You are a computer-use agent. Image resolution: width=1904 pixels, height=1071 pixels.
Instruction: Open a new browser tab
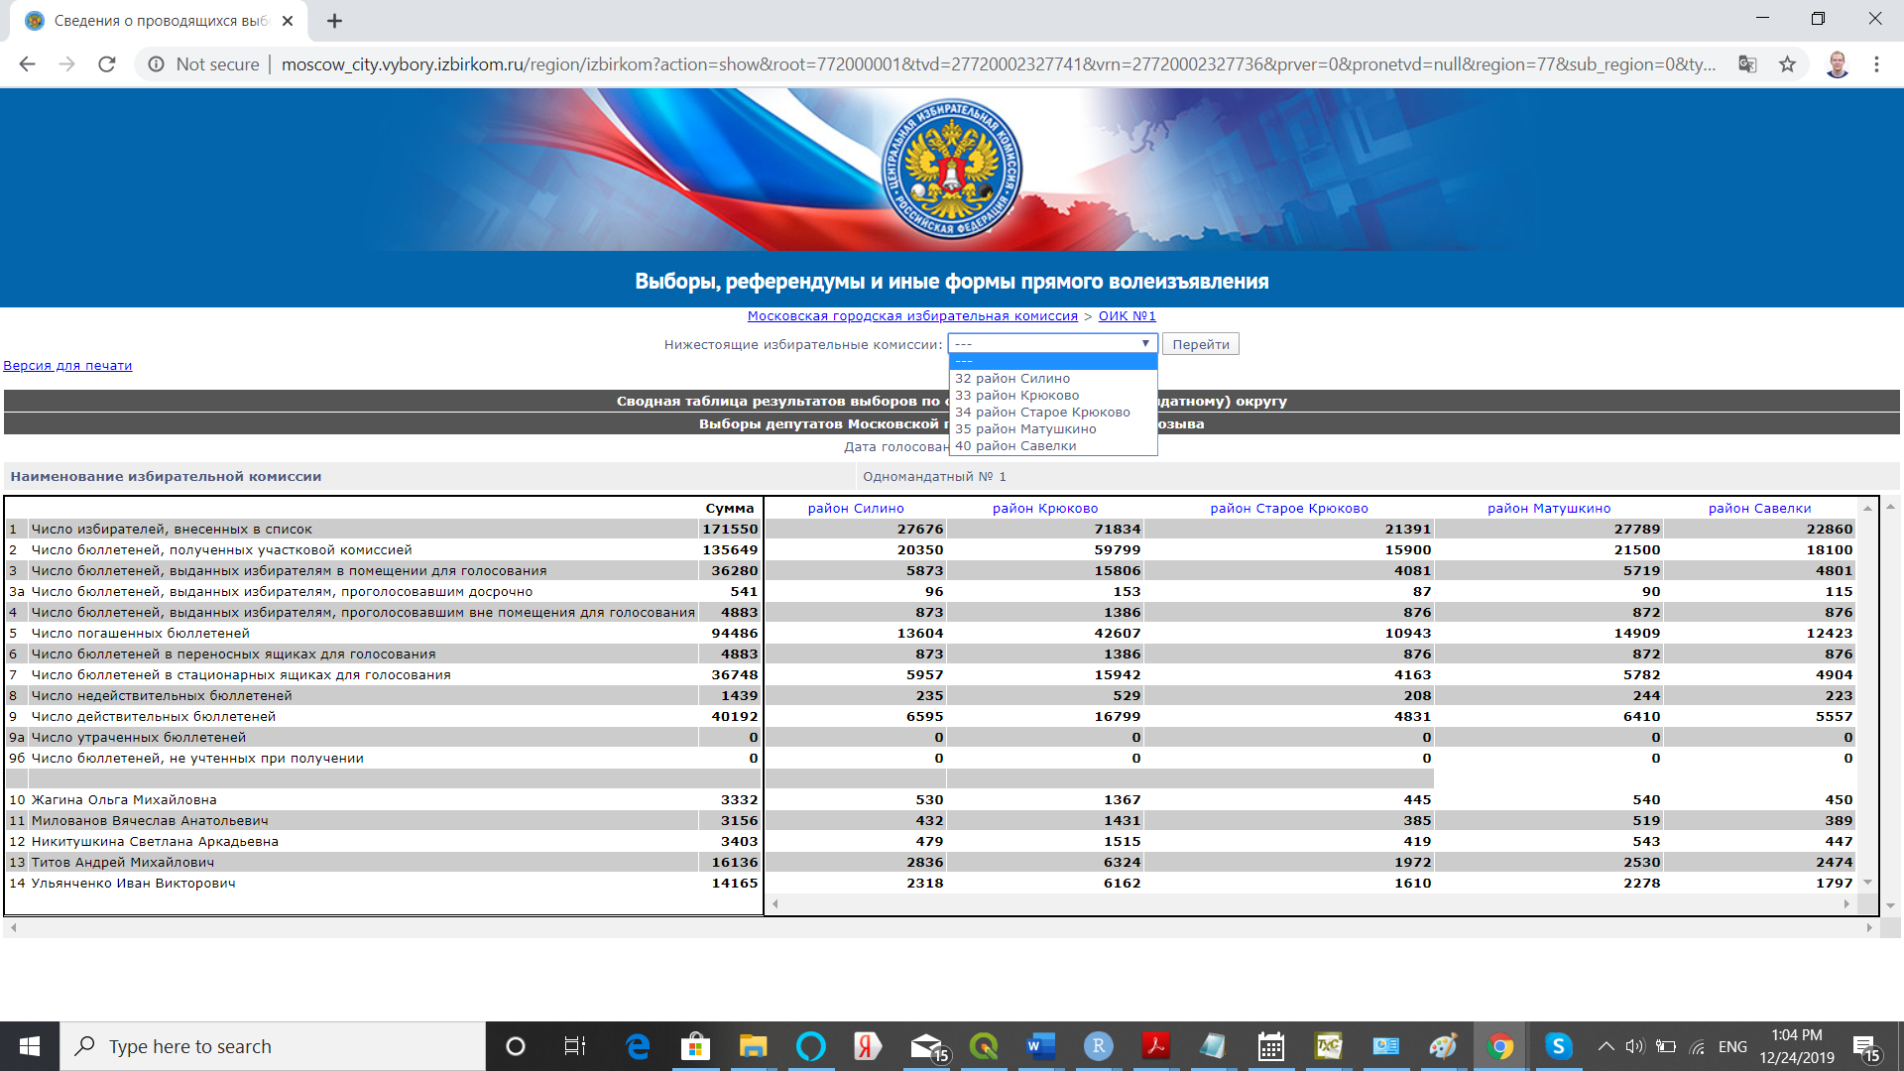click(x=334, y=21)
